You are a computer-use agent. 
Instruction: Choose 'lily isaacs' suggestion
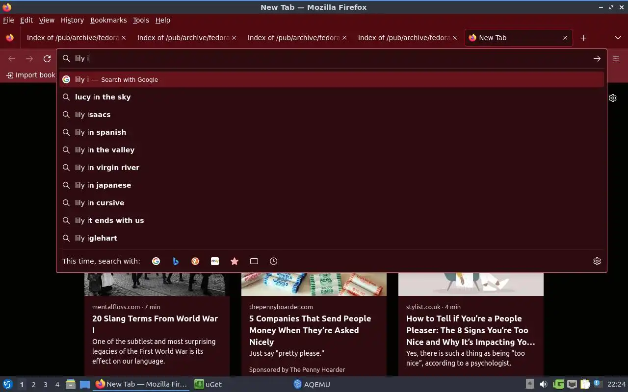click(x=332, y=115)
